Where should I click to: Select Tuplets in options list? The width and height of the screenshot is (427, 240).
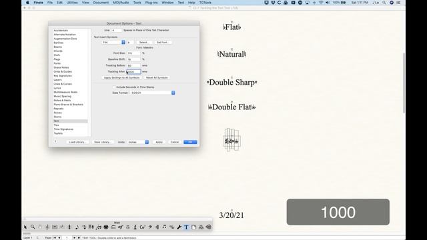(58, 133)
